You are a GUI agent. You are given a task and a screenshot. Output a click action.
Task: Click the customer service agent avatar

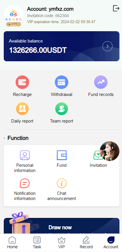110,151
